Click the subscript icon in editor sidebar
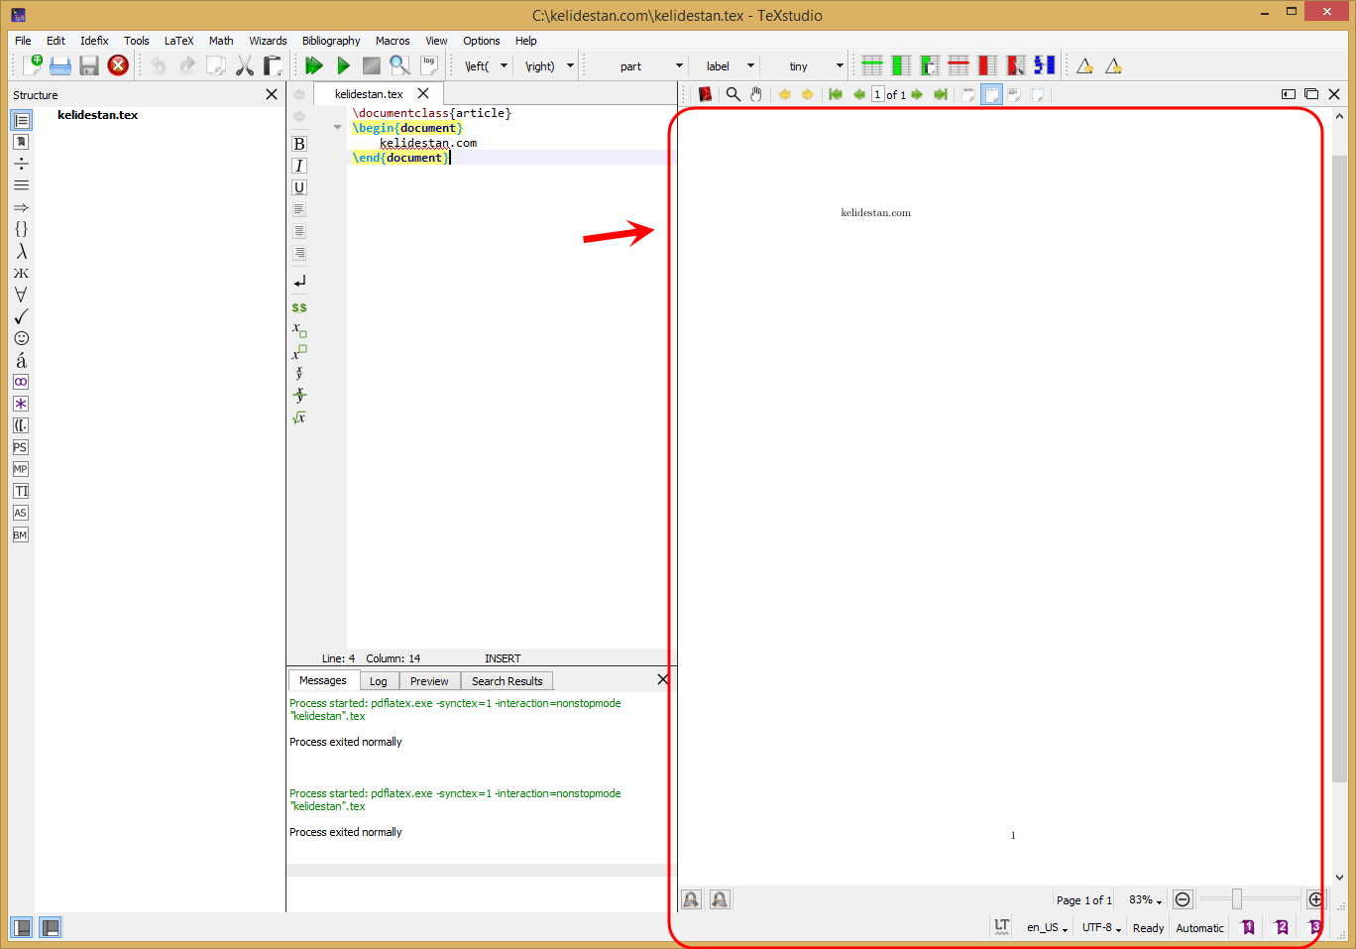This screenshot has height=949, width=1356. (x=299, y=329)
